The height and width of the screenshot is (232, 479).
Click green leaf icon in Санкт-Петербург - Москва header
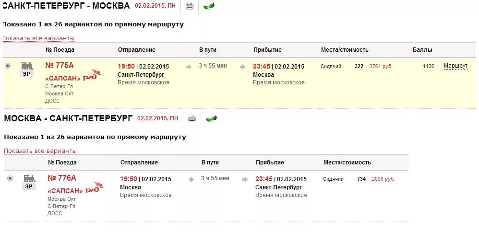click(209, 6)
